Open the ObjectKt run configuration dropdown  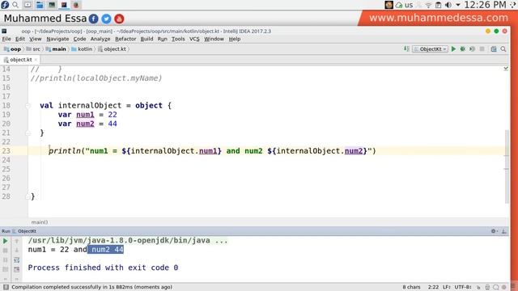tap(430, 48)
